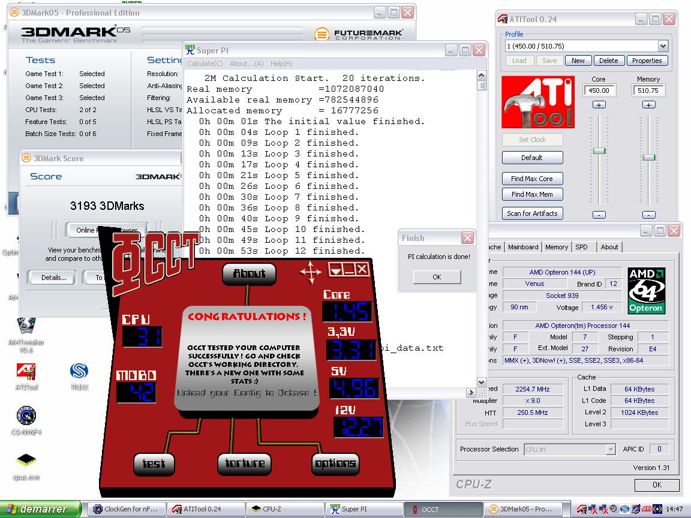Click Upload your Config to Ocbase link
The image size is (691, 518).
(x=247, y=393)
